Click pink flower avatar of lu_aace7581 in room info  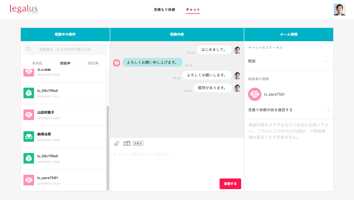255,94
